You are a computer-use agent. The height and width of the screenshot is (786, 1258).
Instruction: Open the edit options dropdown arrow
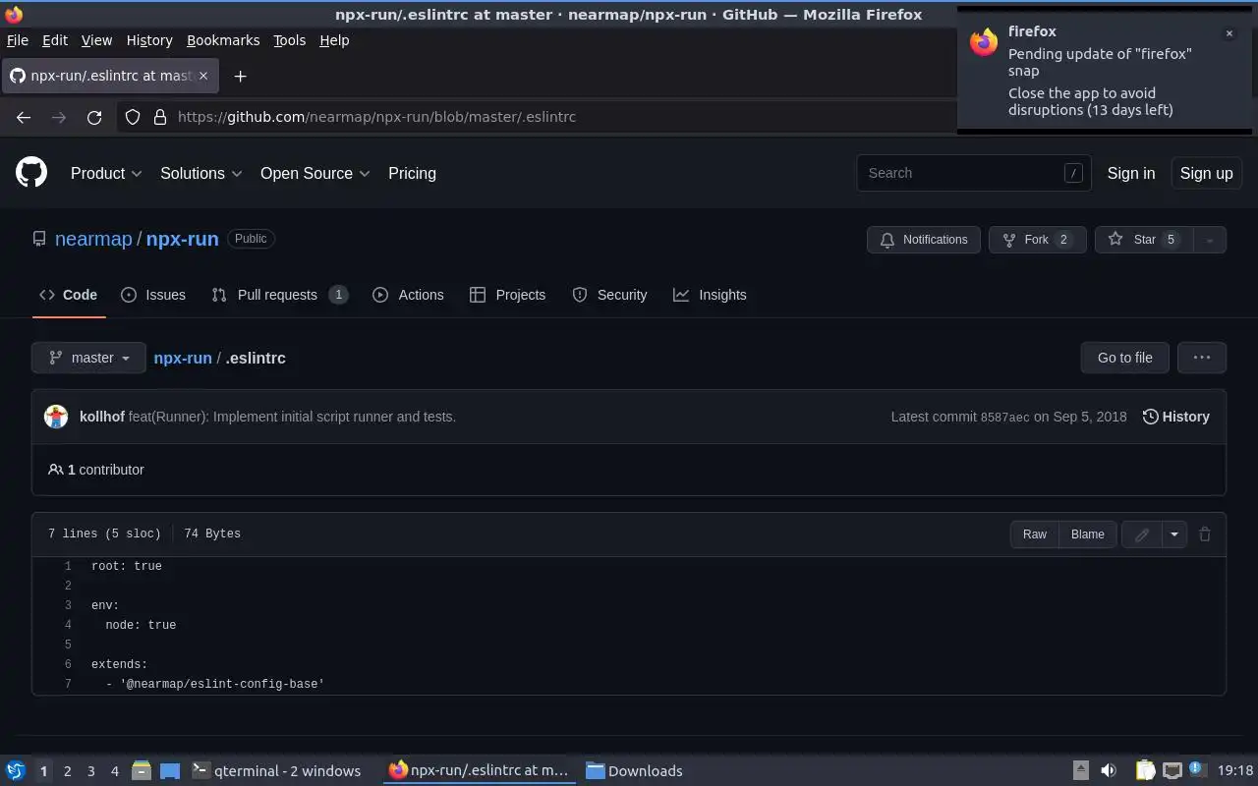1173,534
